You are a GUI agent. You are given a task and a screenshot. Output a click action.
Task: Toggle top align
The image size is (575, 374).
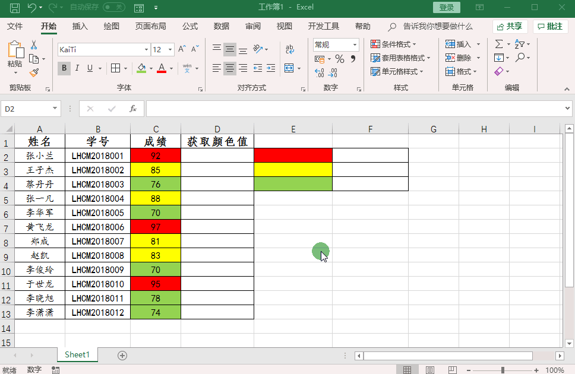point(217,49)
